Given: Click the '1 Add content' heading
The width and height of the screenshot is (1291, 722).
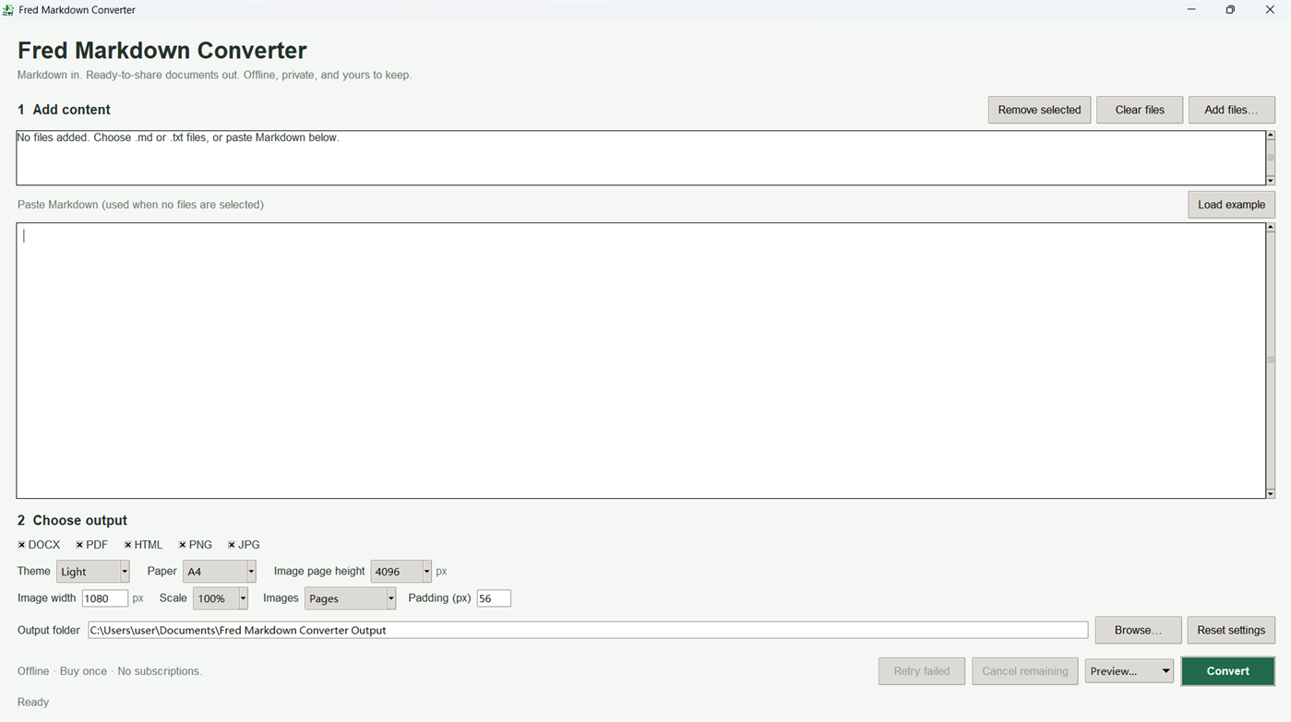Looking at the screenshot, I should pyautogui.click(x=64, y=110).
